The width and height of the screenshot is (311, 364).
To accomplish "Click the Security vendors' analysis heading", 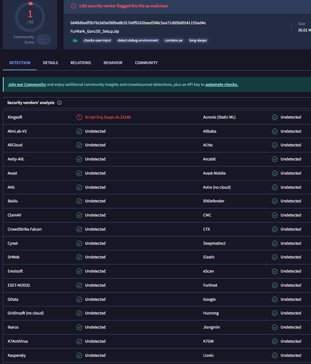I will 31,103.
